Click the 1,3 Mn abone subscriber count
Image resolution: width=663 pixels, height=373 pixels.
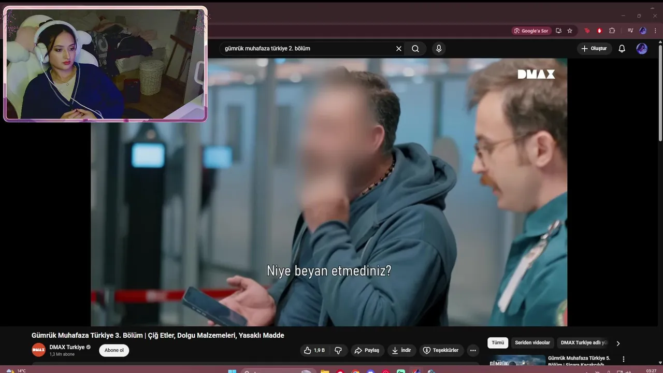[x=62, y=354]
